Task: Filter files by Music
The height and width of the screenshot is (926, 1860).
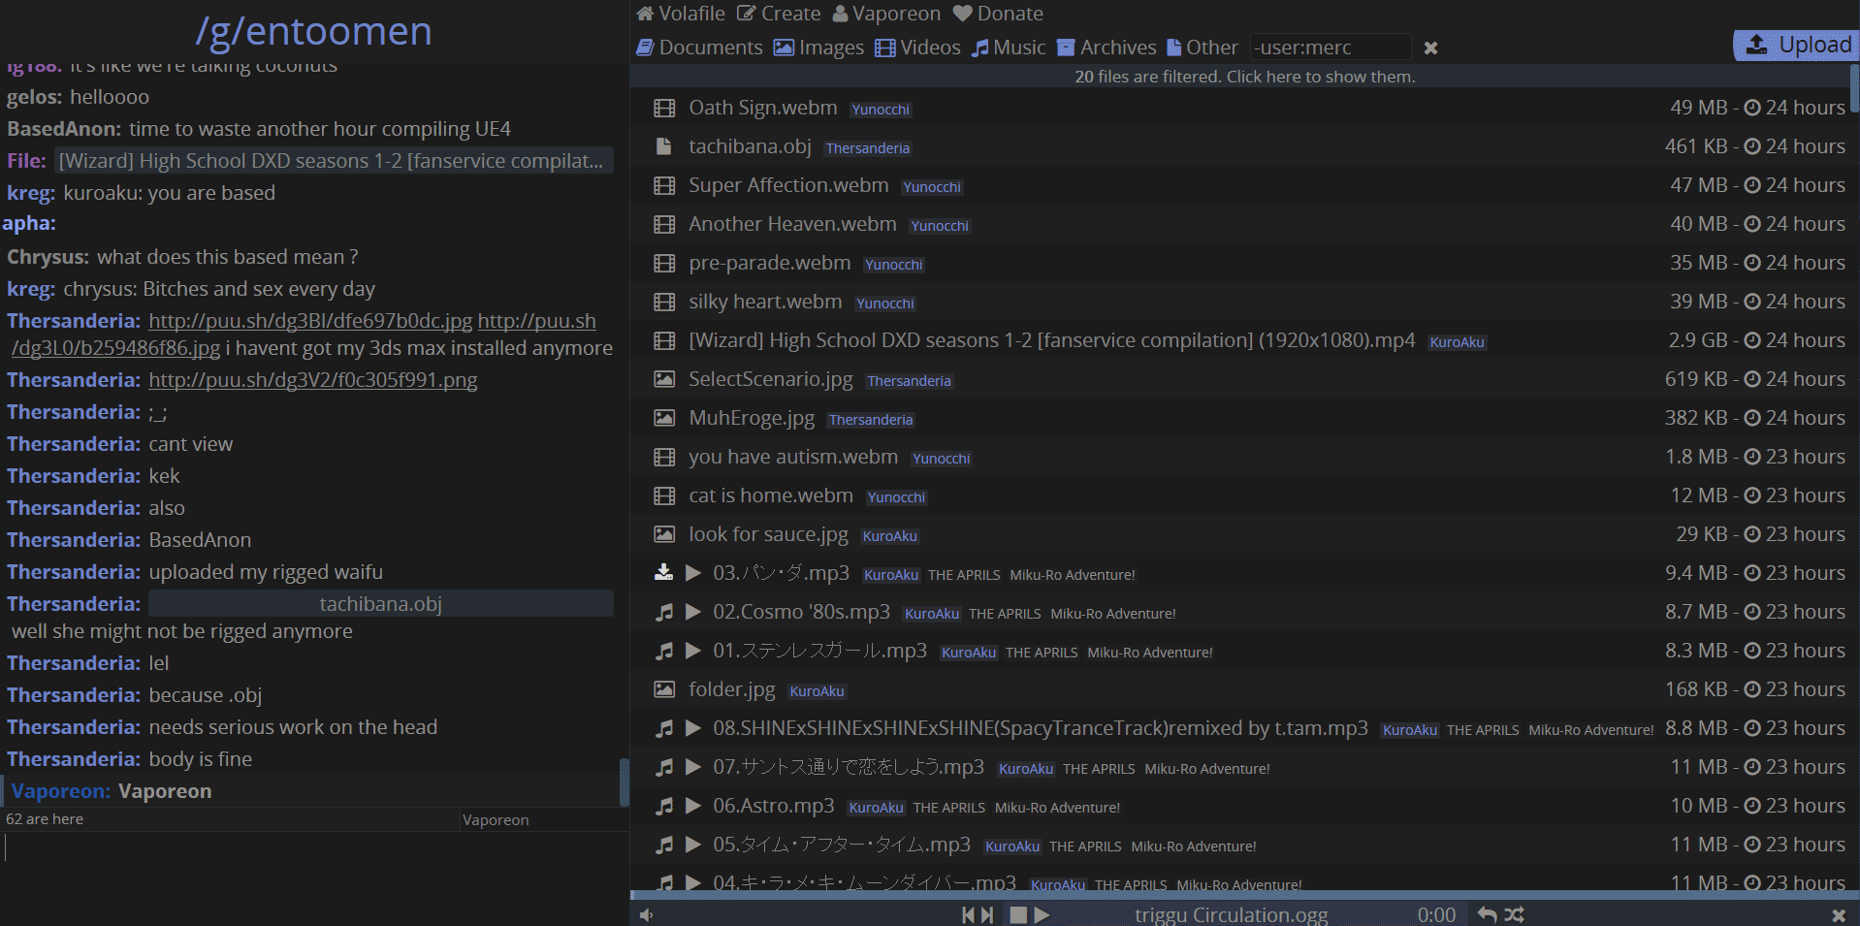Action: point(1010,48)
